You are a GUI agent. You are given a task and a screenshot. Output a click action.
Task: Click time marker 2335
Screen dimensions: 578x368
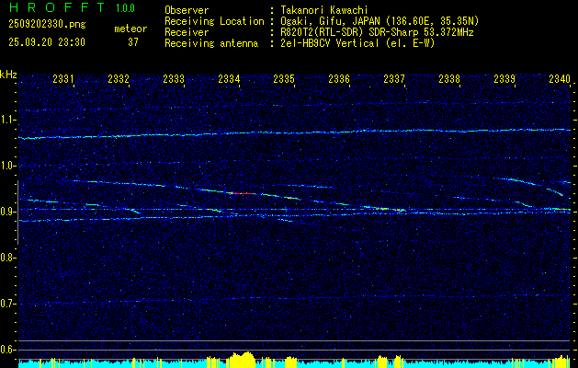coord(284,78)
